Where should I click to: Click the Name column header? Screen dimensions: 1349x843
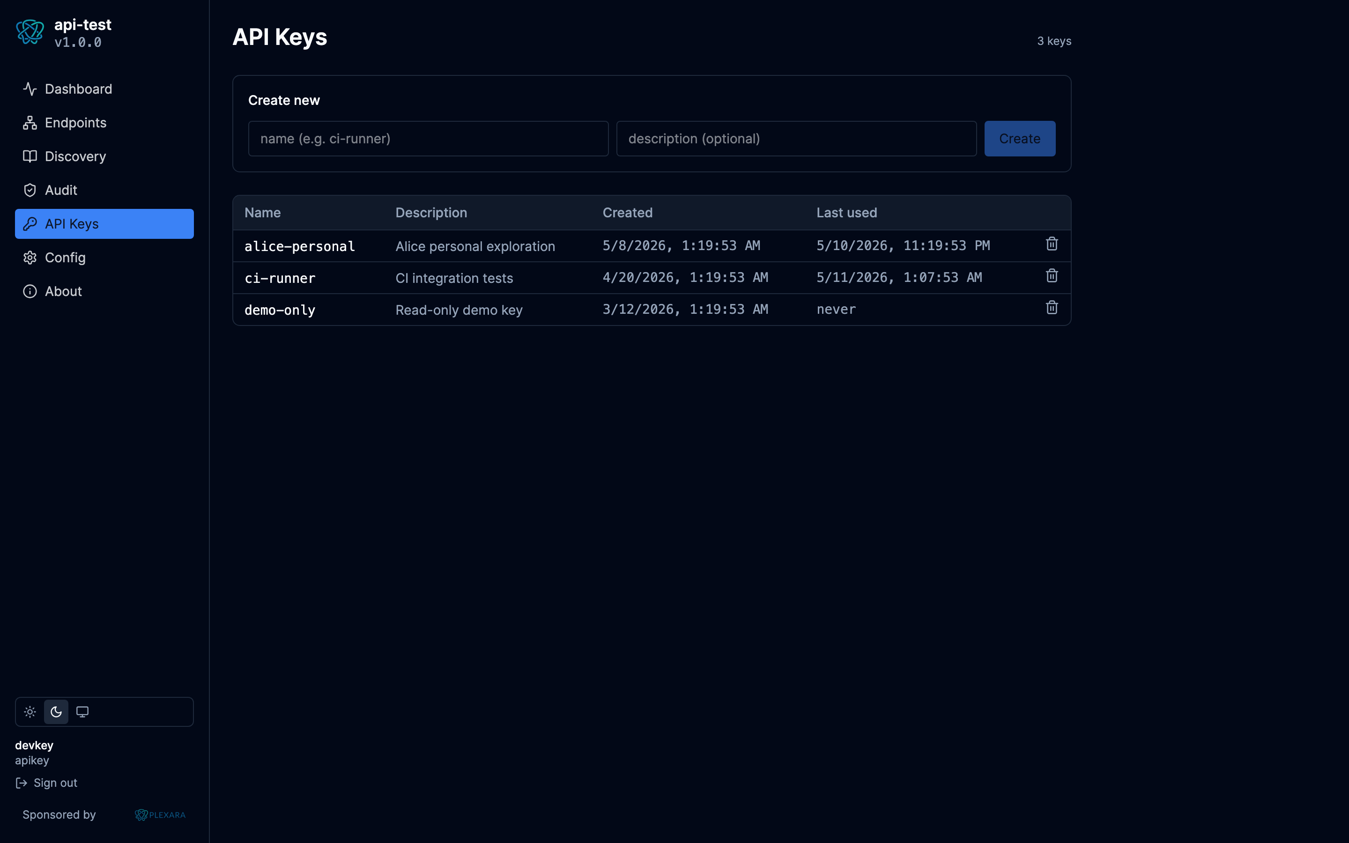tap(263, 213)
